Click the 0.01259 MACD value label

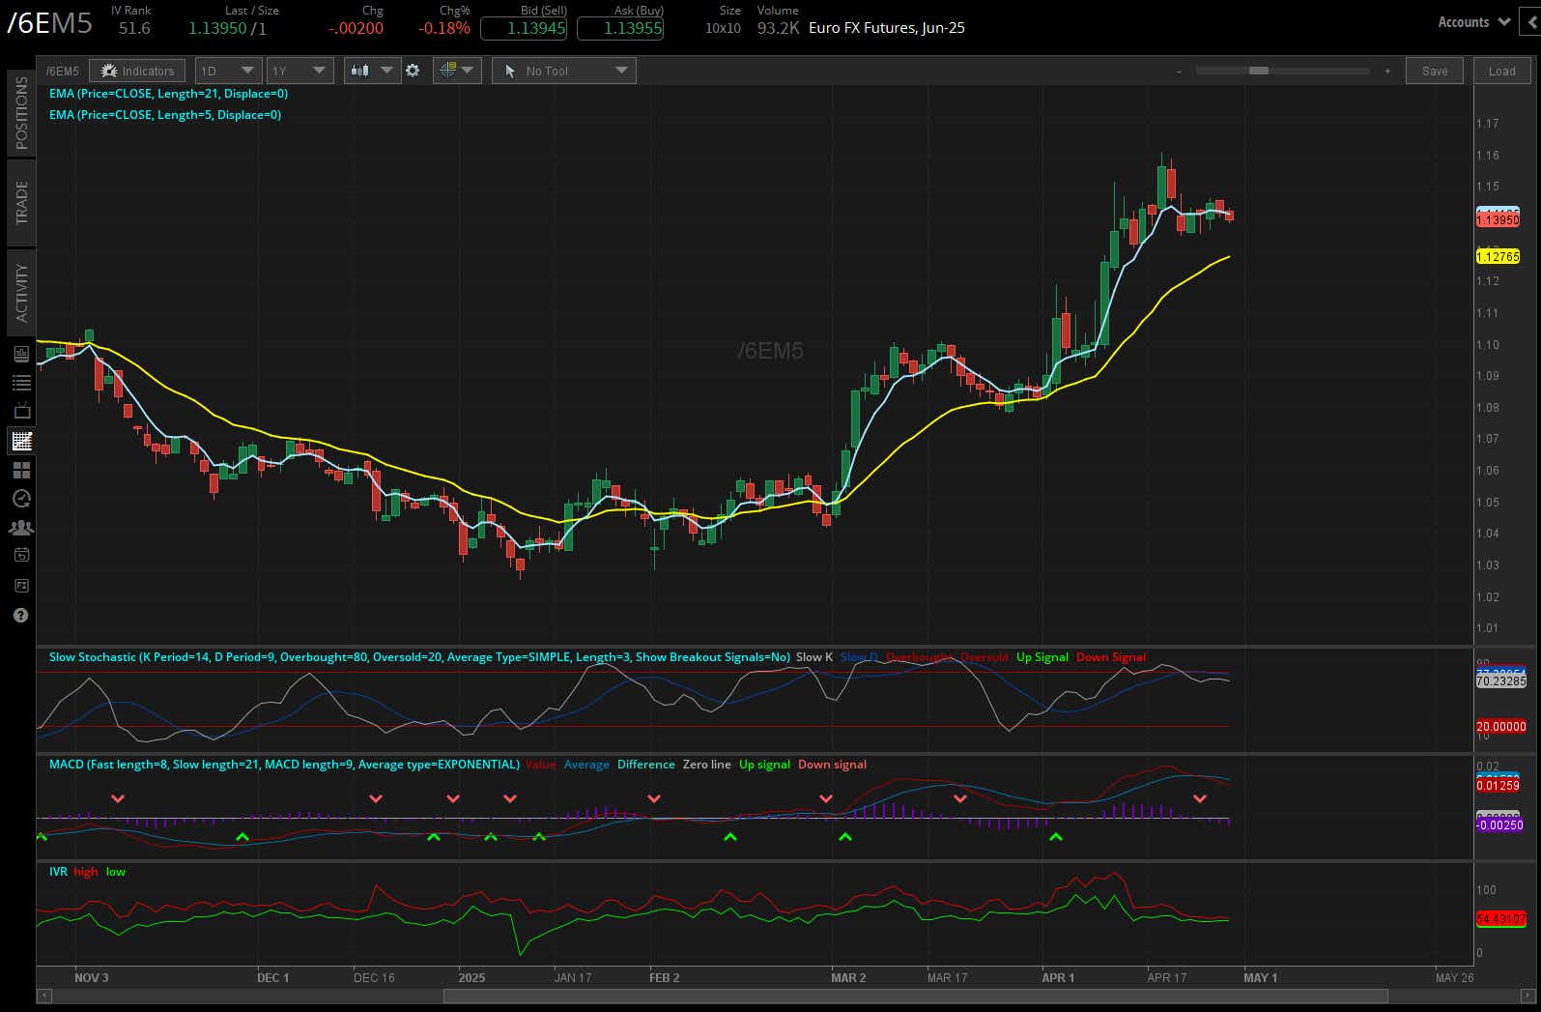[x=1498, y=786]
